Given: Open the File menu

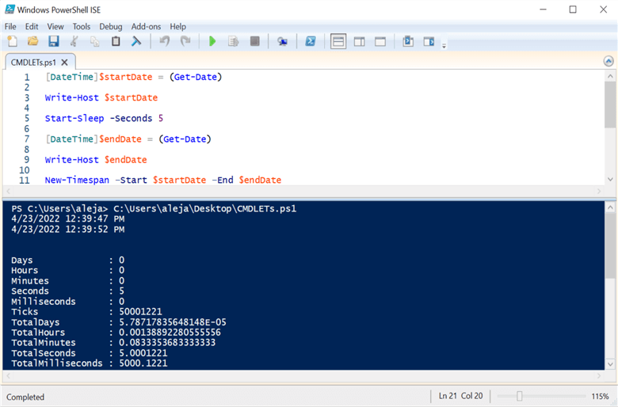Looking at the screenshot, I should click(x=10, y=26).
